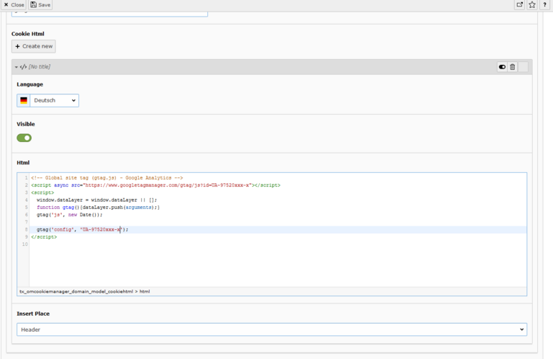Open record in new window icon
Image resolution: width=553 pixels, height=359 pixels.
point(519,5)
